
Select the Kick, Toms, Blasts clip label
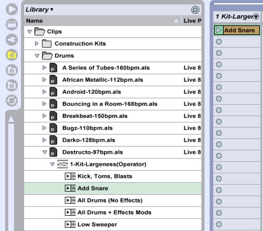[x=105, y=176]
